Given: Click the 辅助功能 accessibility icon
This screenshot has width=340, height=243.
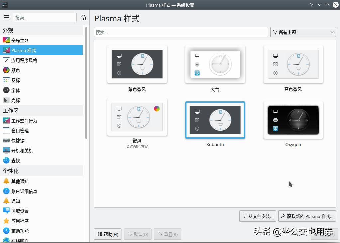Looking at the screenshot, I should 6,231.
